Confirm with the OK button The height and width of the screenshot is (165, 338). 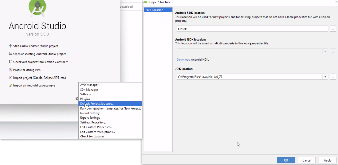286,160
